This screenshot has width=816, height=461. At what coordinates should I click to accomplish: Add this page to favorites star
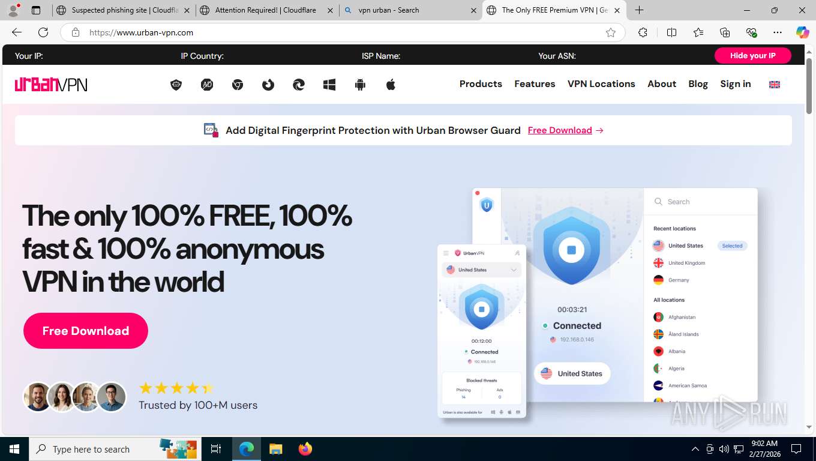pyautogui.click(x=611, y=32)
